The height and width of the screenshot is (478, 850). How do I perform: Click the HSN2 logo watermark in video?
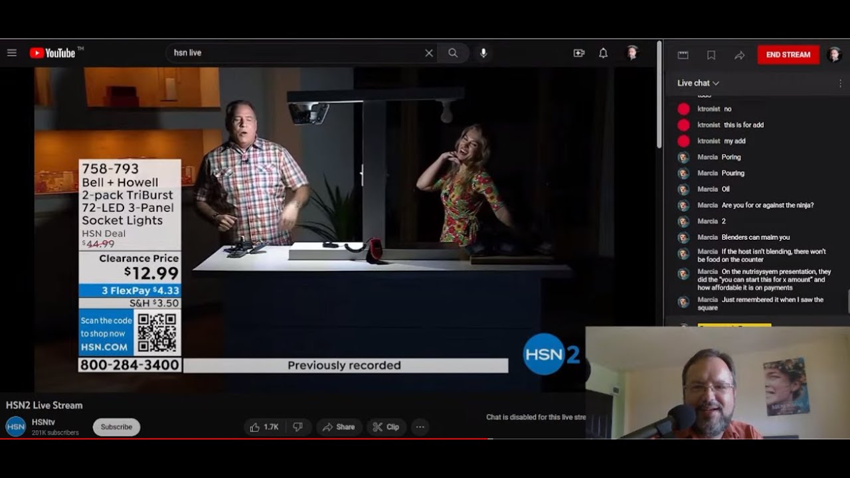point(551,355)
